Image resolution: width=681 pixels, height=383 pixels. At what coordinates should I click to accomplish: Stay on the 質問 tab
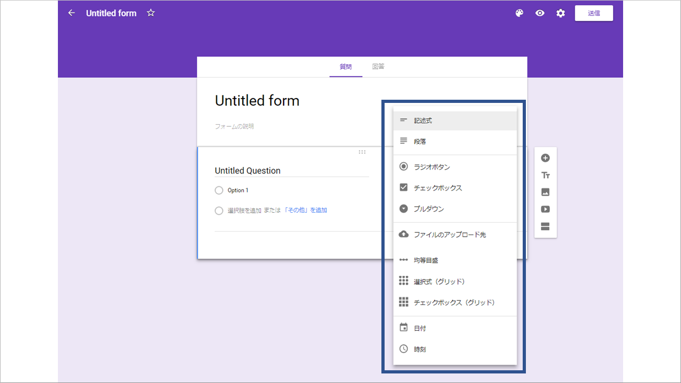tap(346, 66)
